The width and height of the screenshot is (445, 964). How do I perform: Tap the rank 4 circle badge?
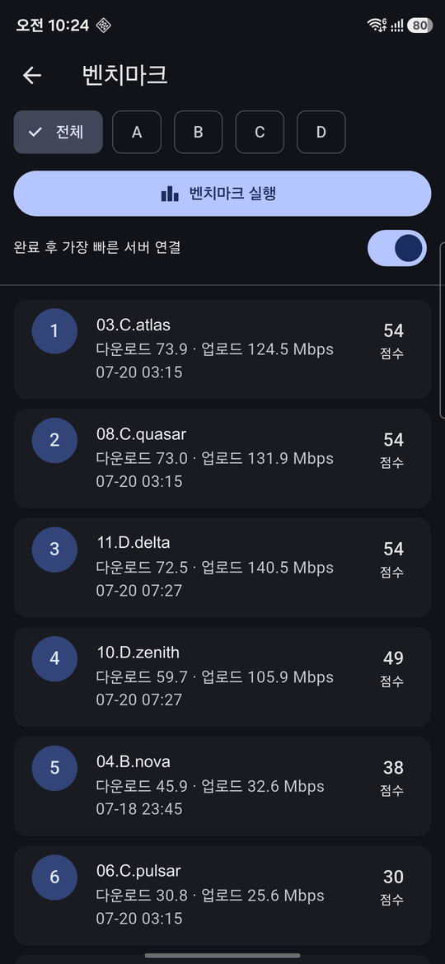point(54,659)
